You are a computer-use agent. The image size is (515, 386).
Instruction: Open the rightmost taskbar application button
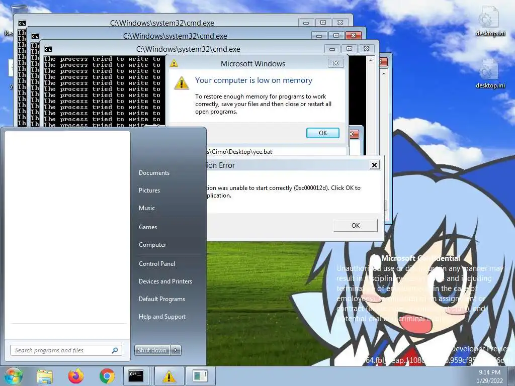click(x=200, y=376)
